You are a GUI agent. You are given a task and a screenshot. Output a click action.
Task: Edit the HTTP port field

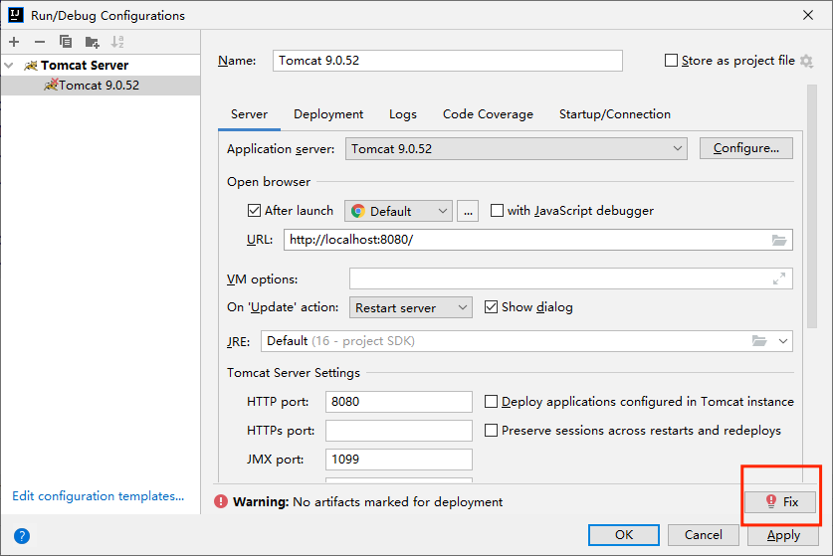click(398, 402)
